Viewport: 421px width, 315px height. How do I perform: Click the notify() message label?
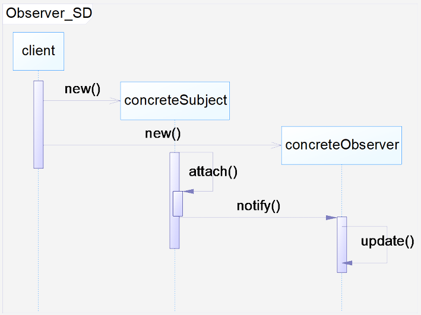pyautogui.click(x=258, y=206)
